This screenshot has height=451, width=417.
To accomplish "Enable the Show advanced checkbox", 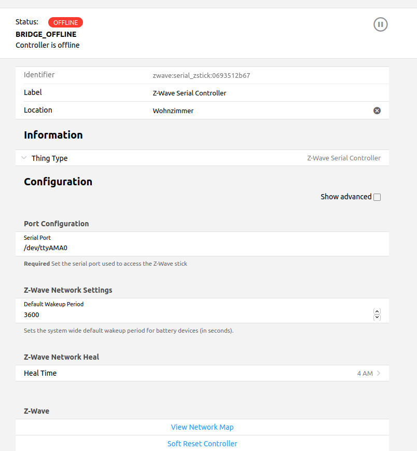I will coord(377,197).
